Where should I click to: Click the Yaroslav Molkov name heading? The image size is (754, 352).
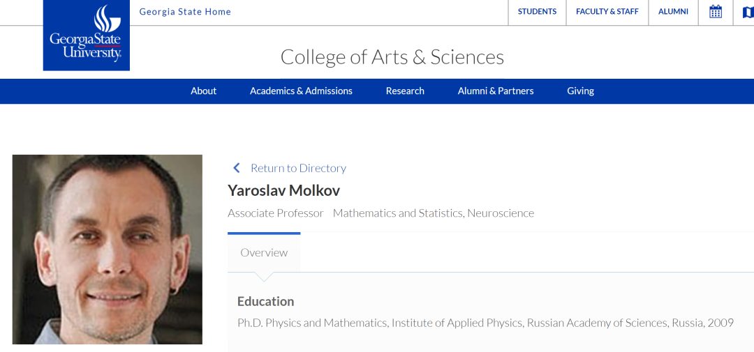click(283, 190)
